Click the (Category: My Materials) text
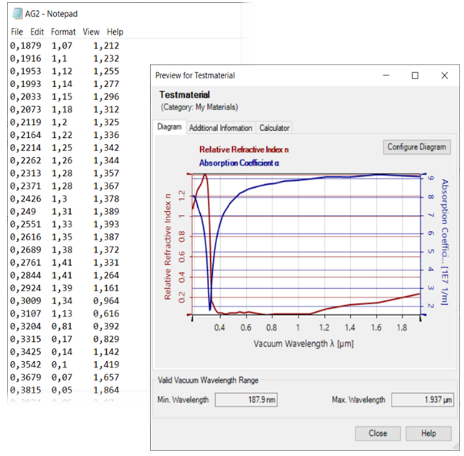This screenshot has height=456, width=464. [x=199, y=107]
